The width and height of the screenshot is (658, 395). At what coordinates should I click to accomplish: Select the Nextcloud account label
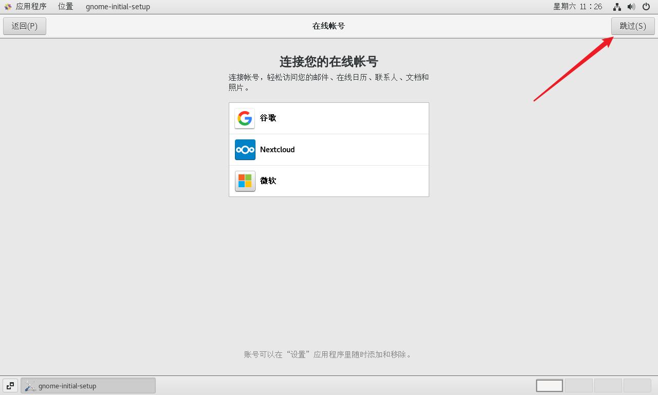pos(277,150)
